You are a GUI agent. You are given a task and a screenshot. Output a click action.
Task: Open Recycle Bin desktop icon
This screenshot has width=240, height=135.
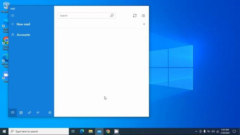(x=5, y=7)
